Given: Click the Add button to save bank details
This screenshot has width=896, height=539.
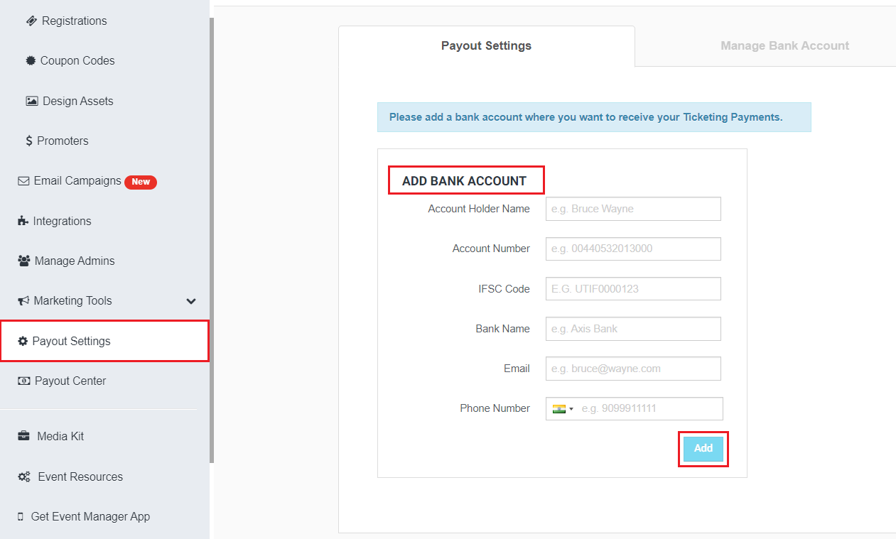Looking at the screenshot, I should [x=703, y=448].
